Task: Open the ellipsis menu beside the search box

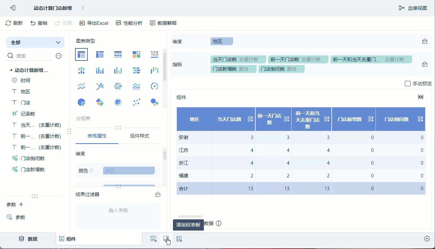Action: click(x=59, y=56)
